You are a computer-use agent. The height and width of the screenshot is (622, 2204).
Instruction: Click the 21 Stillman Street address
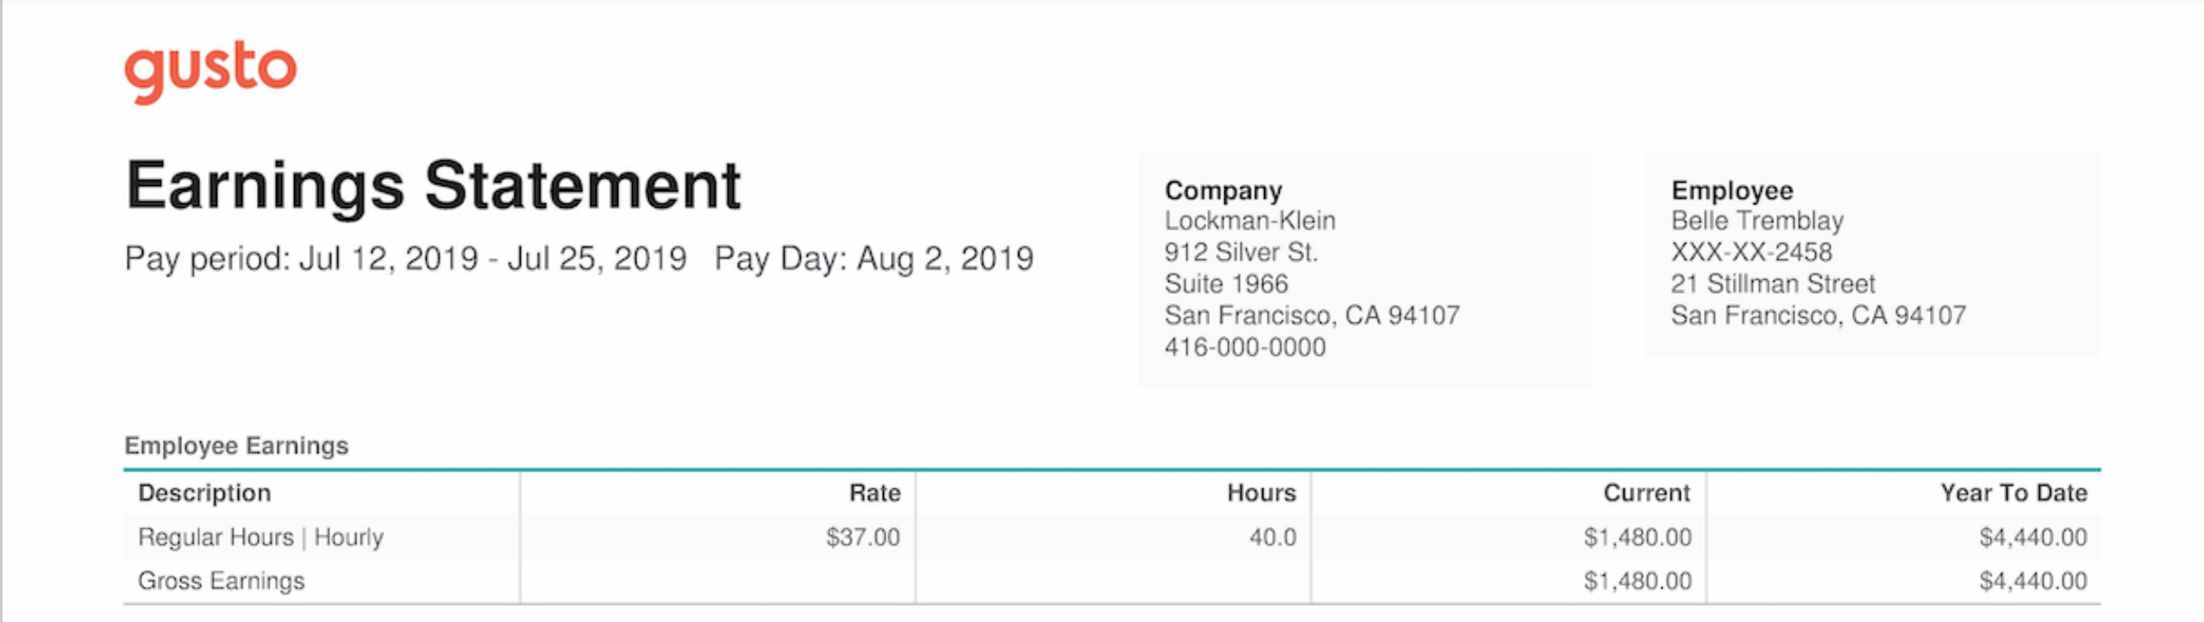coord(1773,283)
